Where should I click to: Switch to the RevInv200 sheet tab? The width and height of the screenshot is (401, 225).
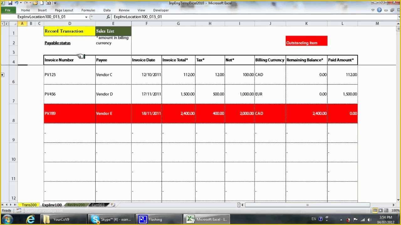(x=76, y=205)
